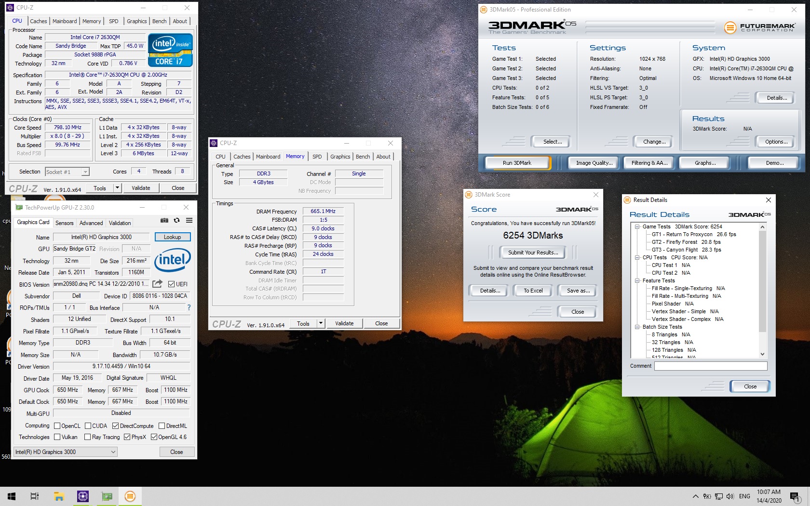This screenshot has height=506, width=810.
Task: Show hidden tray icons chevron
Action: [x=695, y=496]
